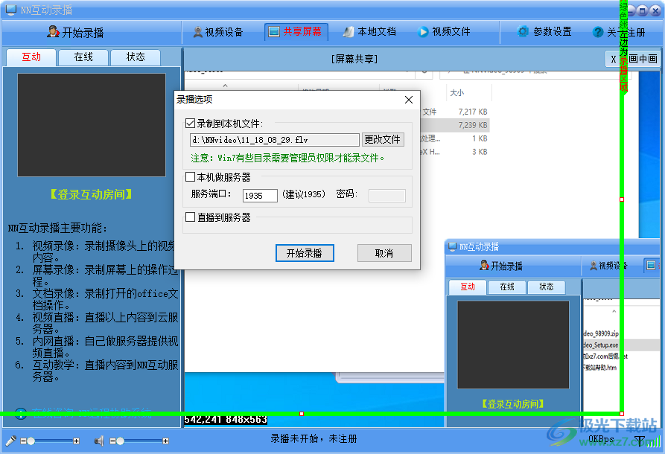Click the dark video preview in left panel
The height and width of the screenshot is (454, 665).
pos(92,125)
